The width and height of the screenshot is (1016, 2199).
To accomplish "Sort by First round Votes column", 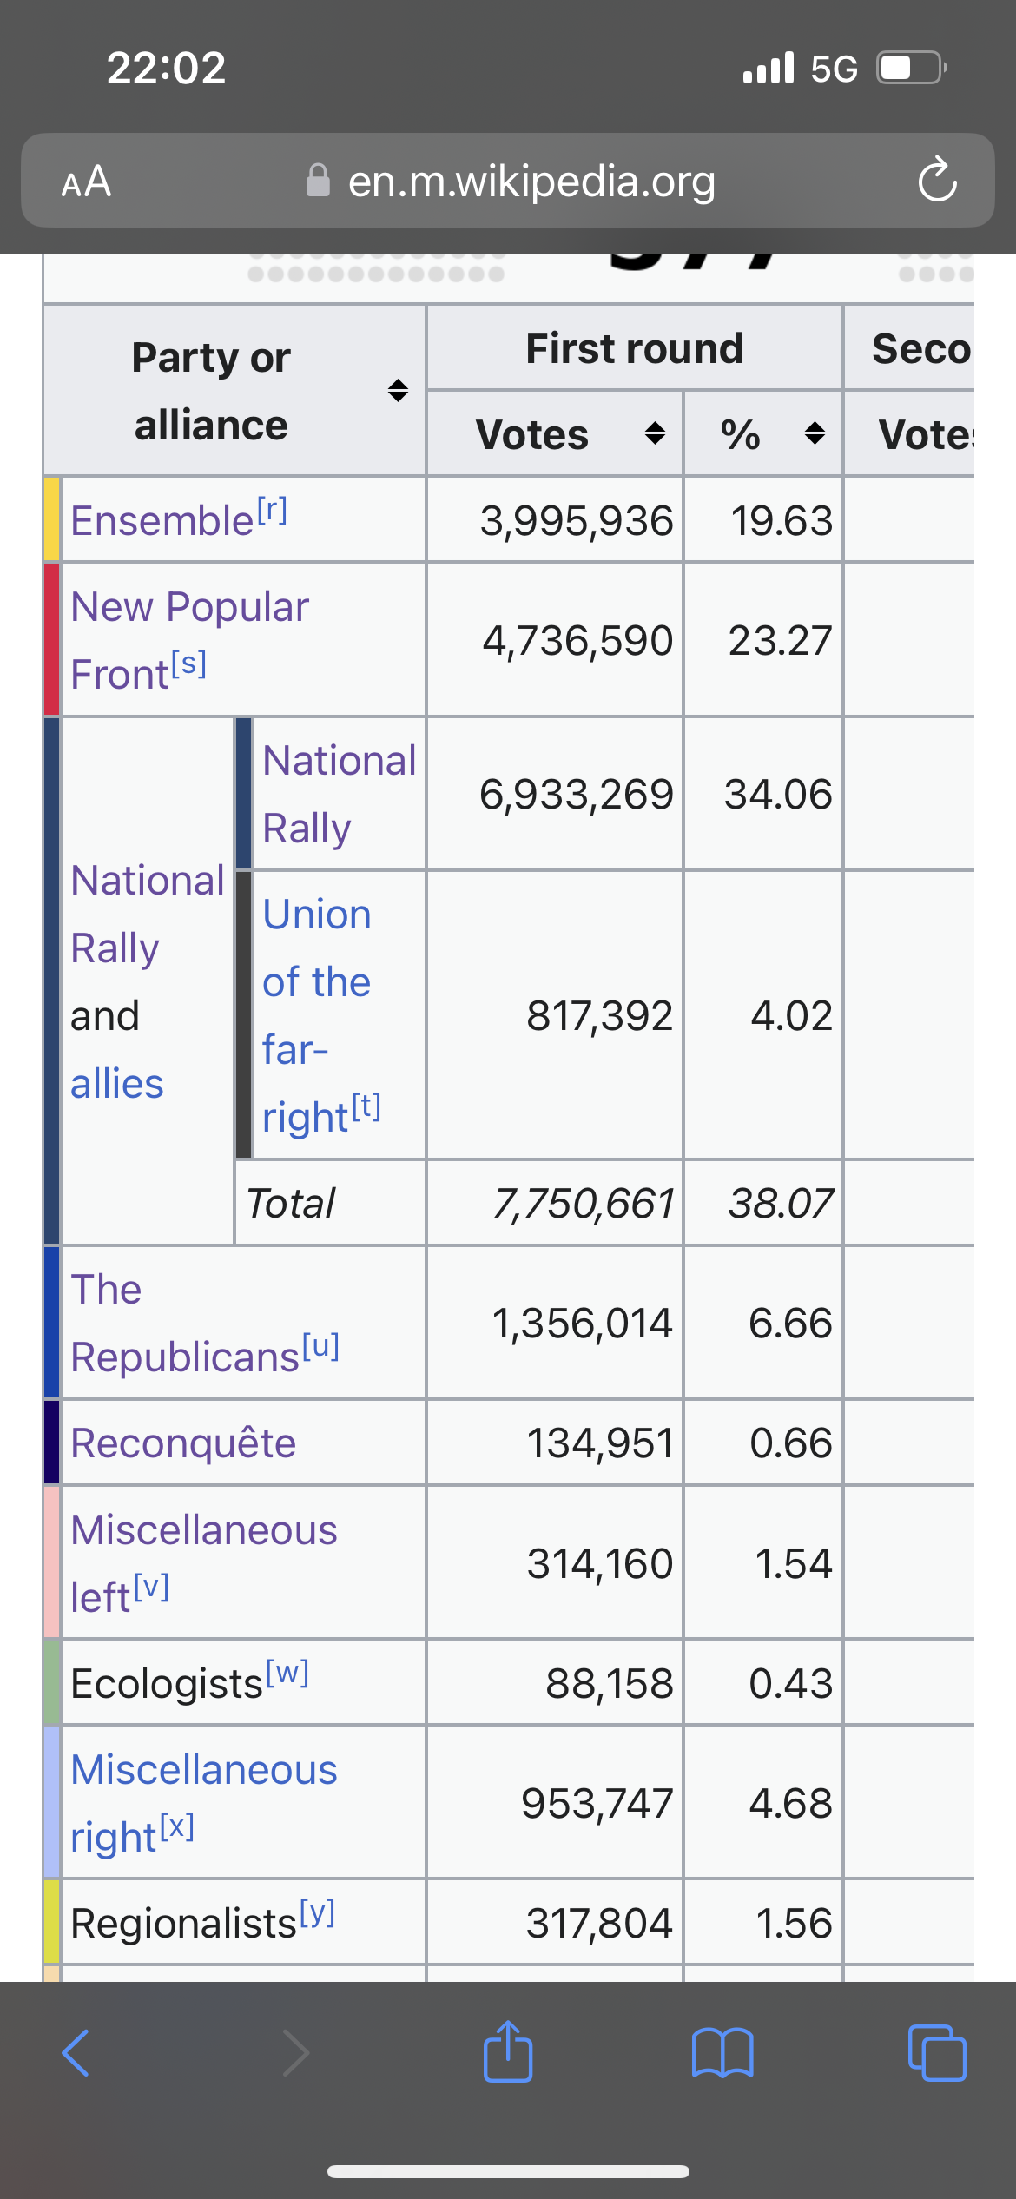I will tap(655, 433).
